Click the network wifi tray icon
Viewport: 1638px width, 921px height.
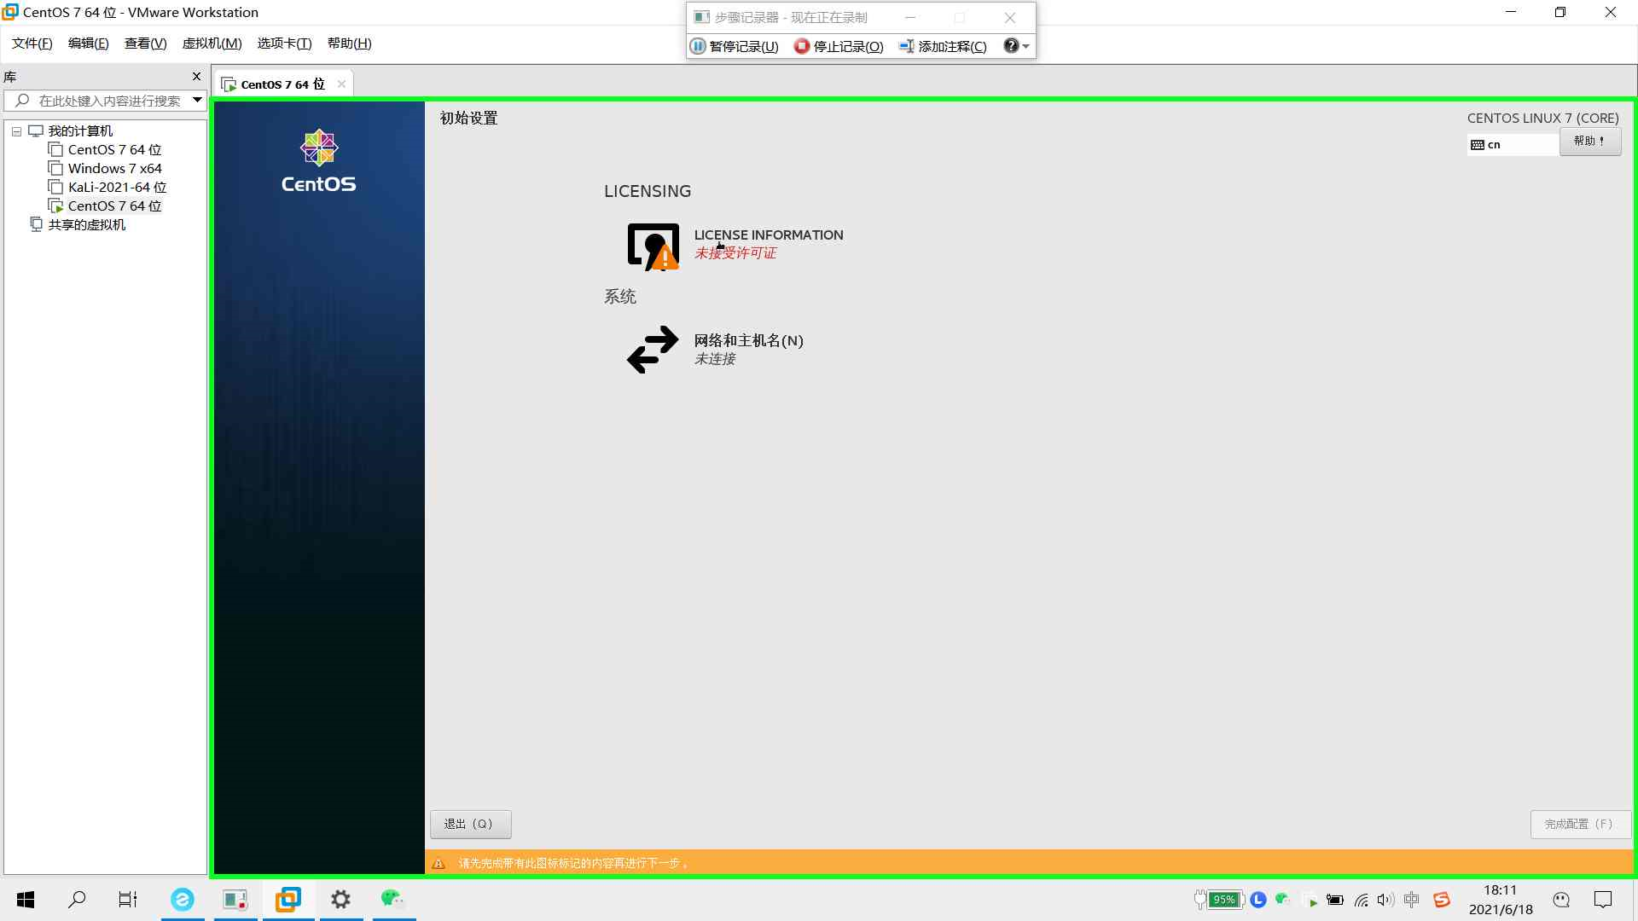[1361, 900]
